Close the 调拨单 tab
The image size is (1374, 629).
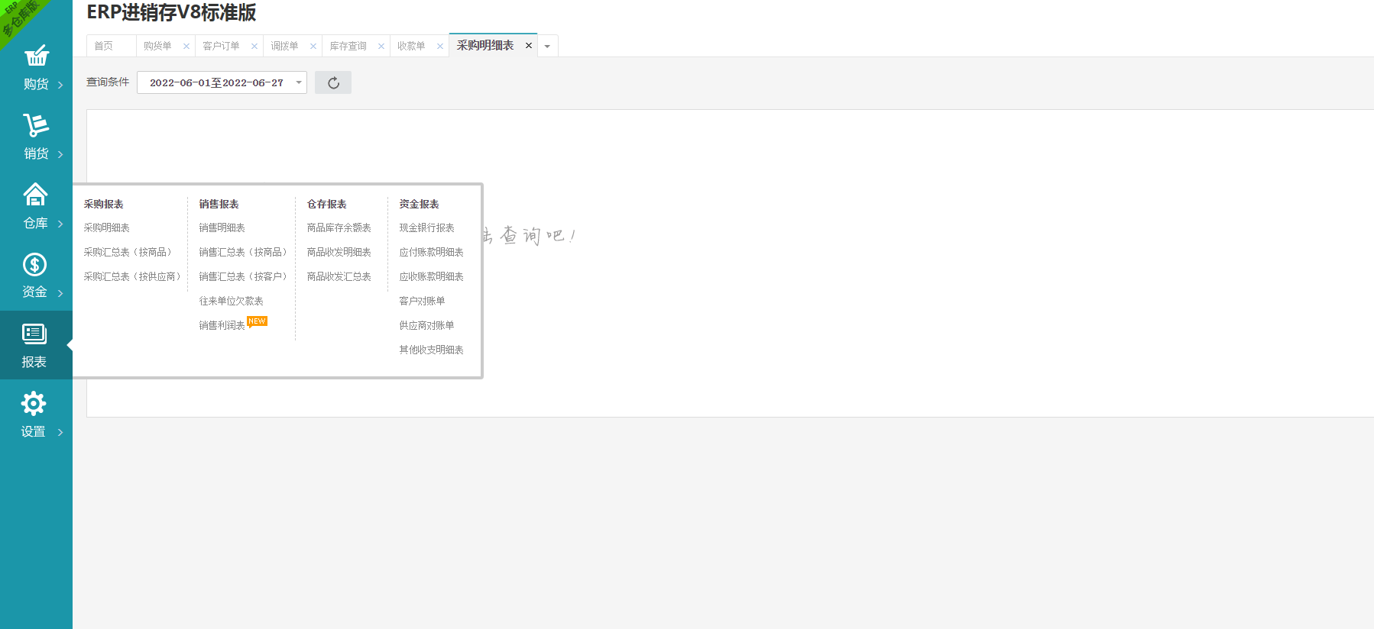tap(313, 47)
